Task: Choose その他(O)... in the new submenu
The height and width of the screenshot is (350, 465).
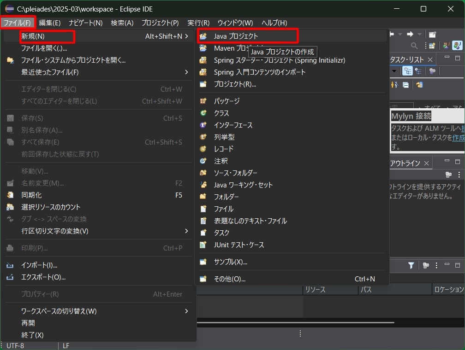Action: (x=292, y=279)
